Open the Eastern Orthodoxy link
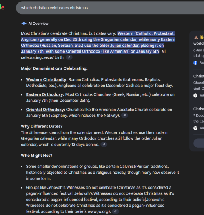Image resolution: width=204 pixels, height=215 pixels. 45,94
